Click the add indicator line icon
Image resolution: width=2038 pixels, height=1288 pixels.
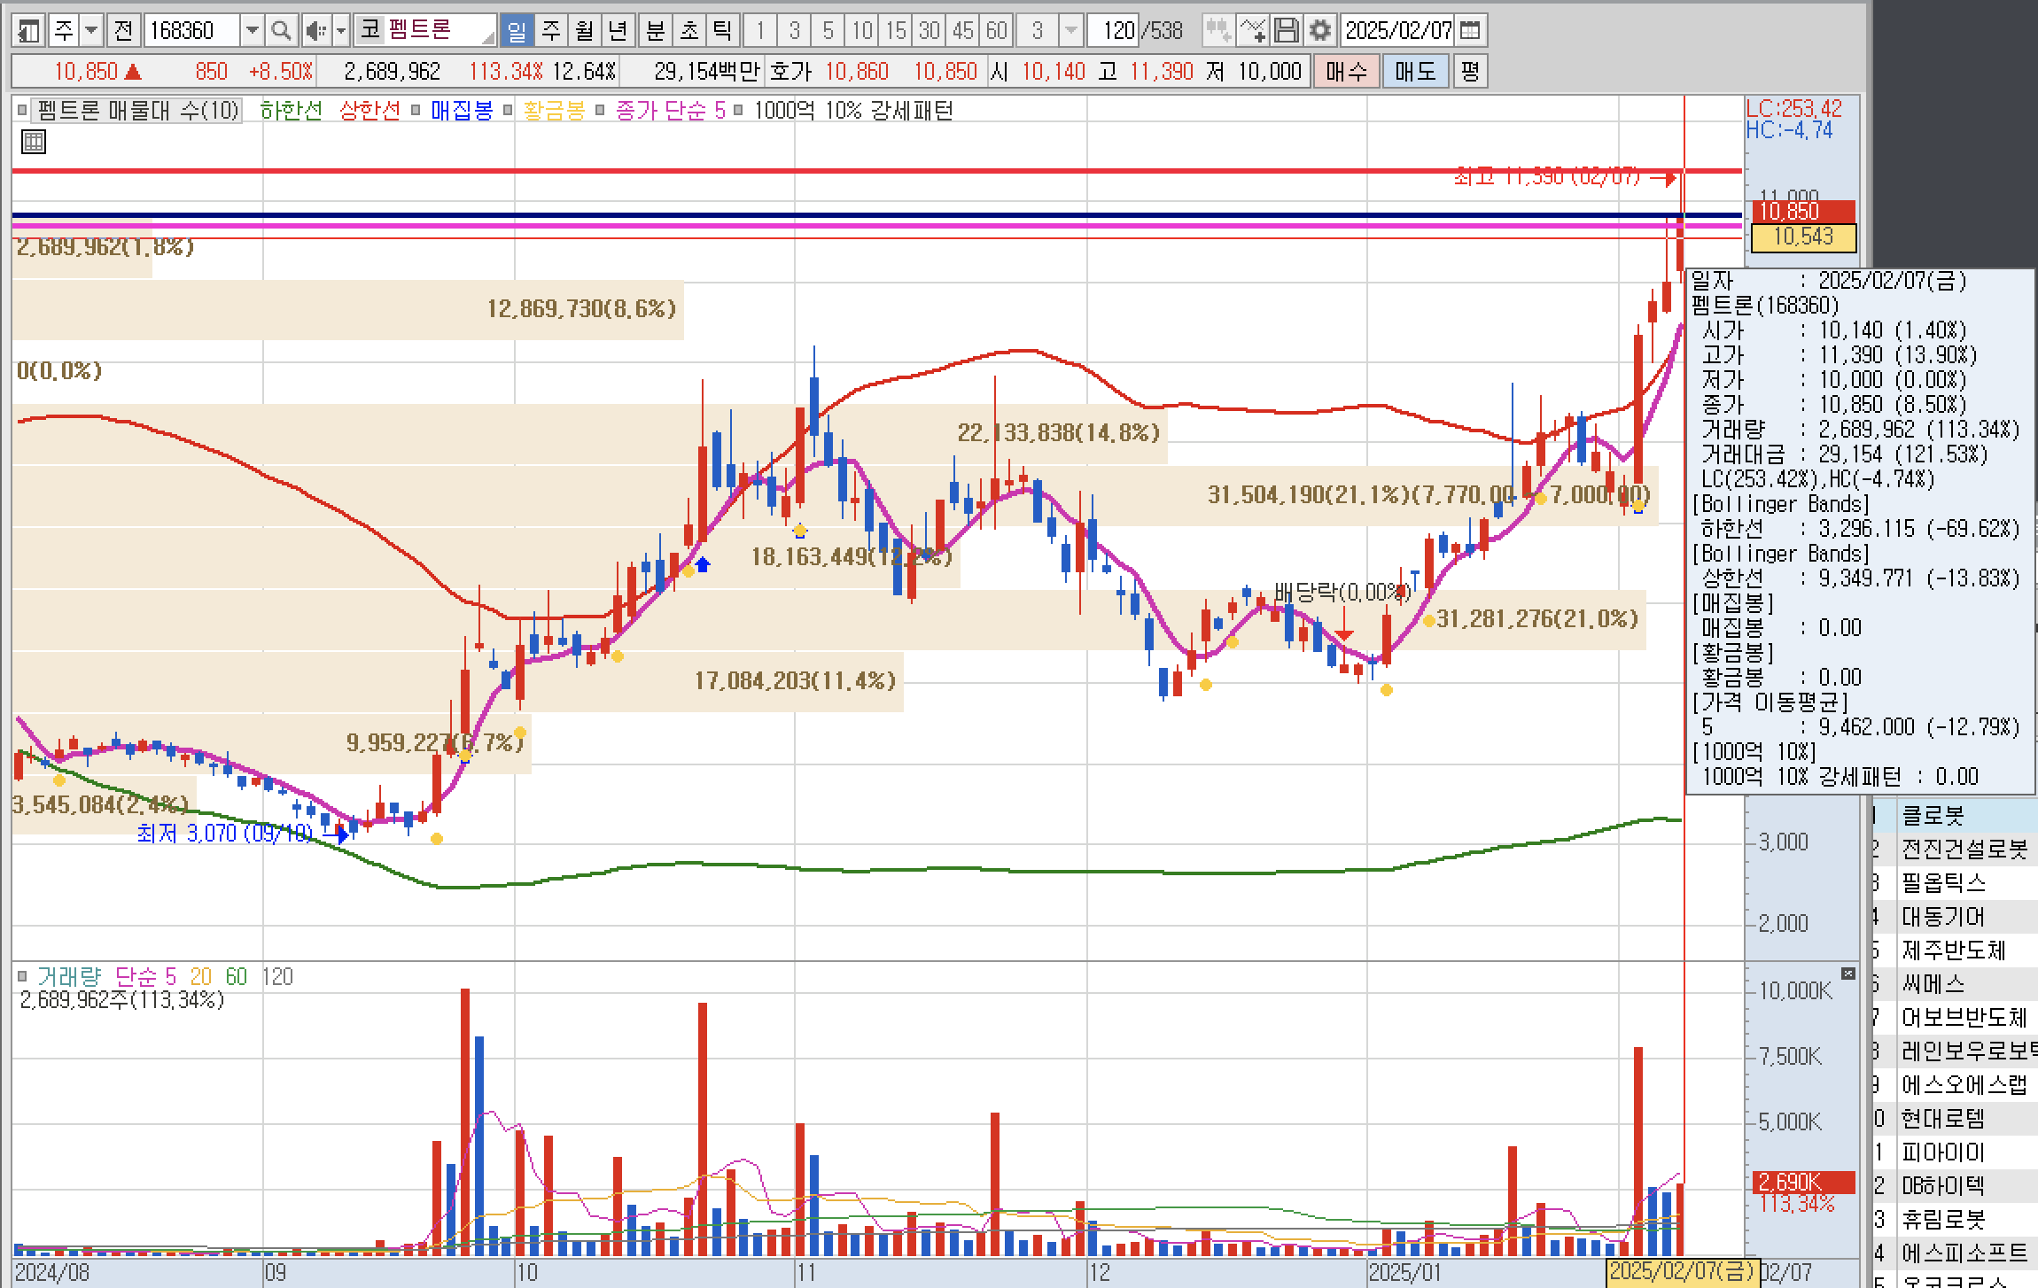1252,31
